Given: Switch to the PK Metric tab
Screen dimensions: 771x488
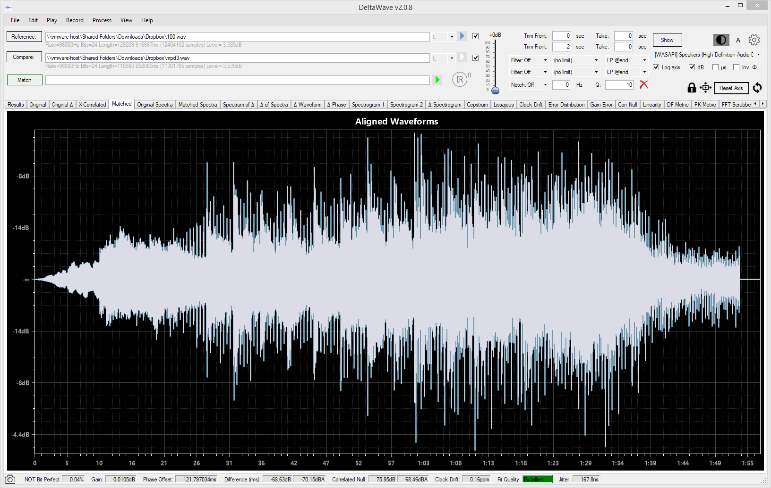Looking at the screenshot, I should pos(705,105).
